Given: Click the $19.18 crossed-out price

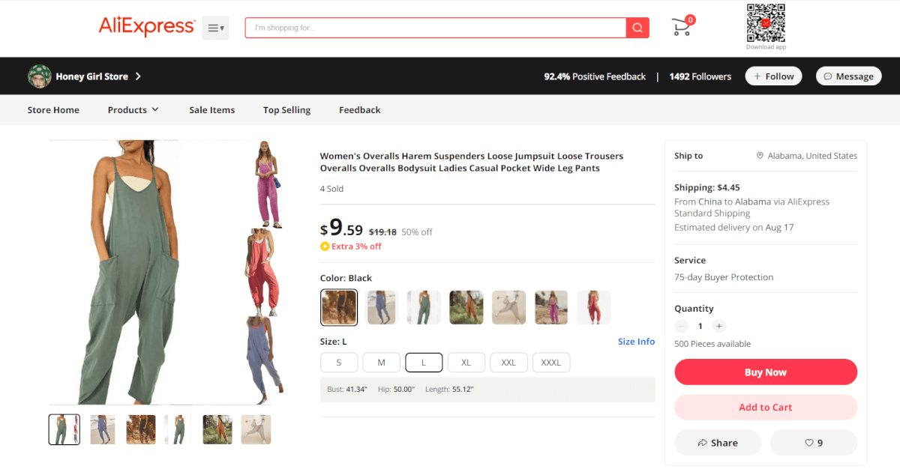Looking at the screenshot, I should point(382,232).
